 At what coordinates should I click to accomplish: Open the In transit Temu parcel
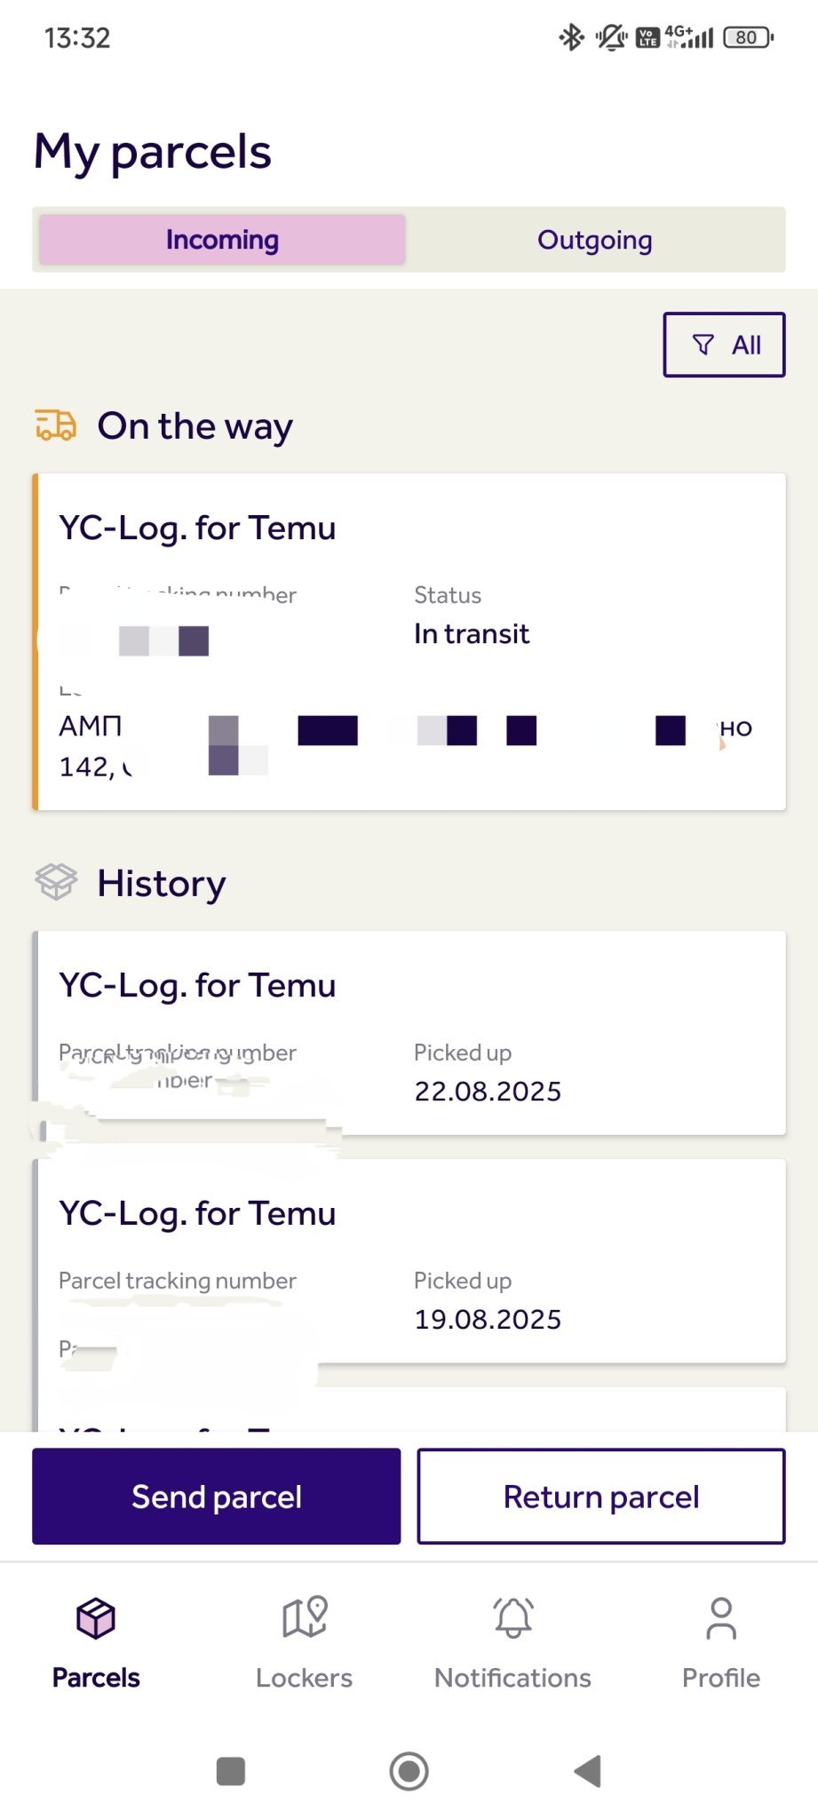click(x=409, y=641)
